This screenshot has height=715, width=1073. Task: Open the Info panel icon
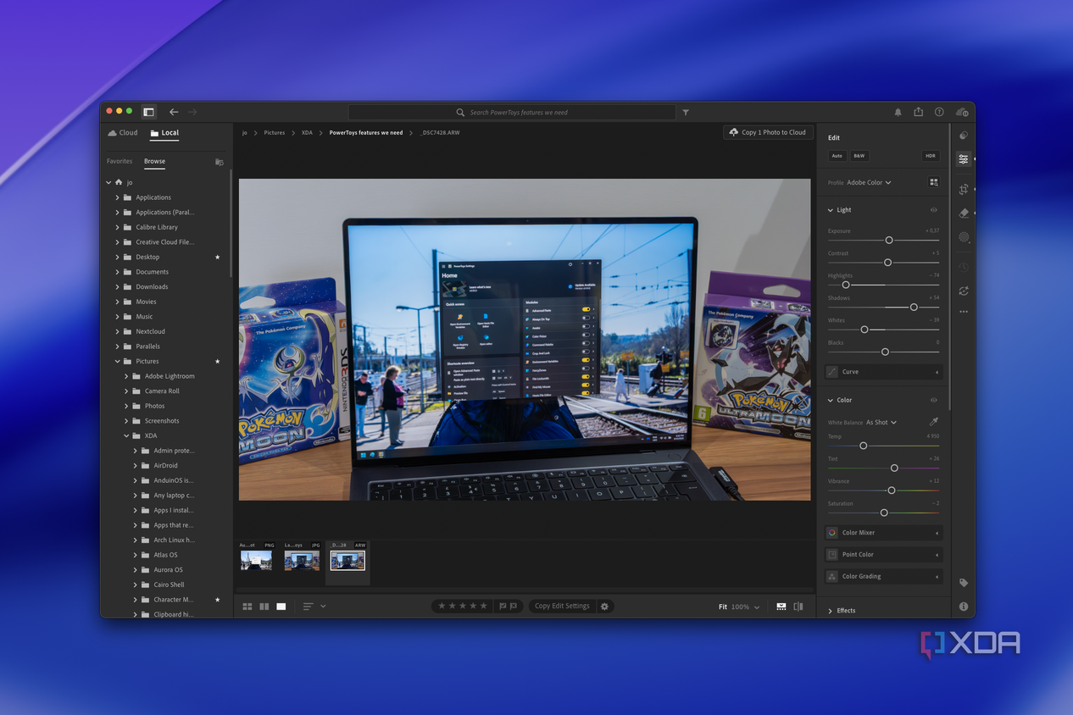(964, 607)
